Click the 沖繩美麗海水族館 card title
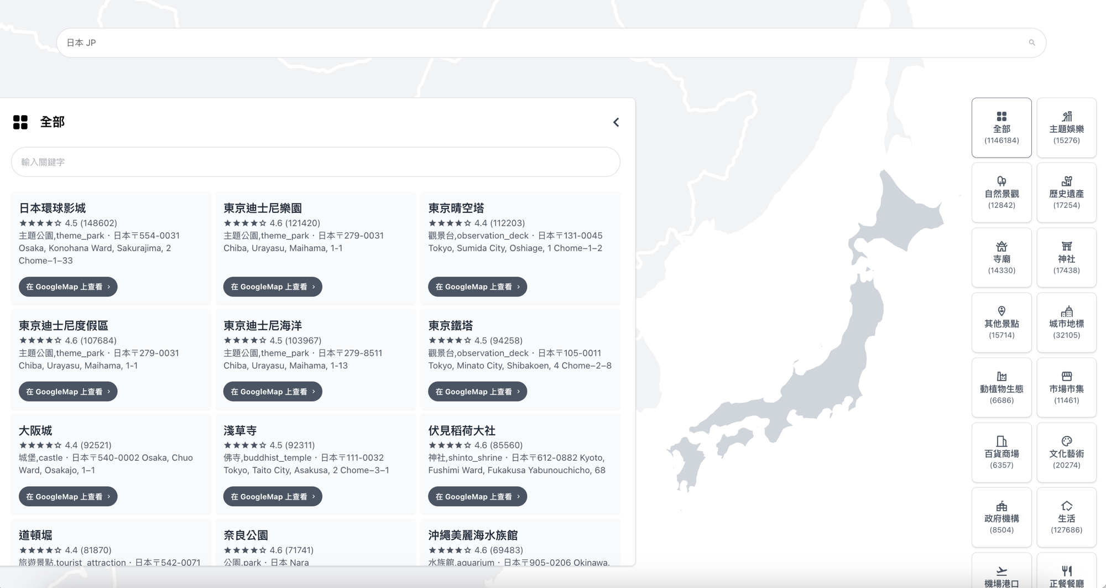1106x588 pixels. pos(473,535)
